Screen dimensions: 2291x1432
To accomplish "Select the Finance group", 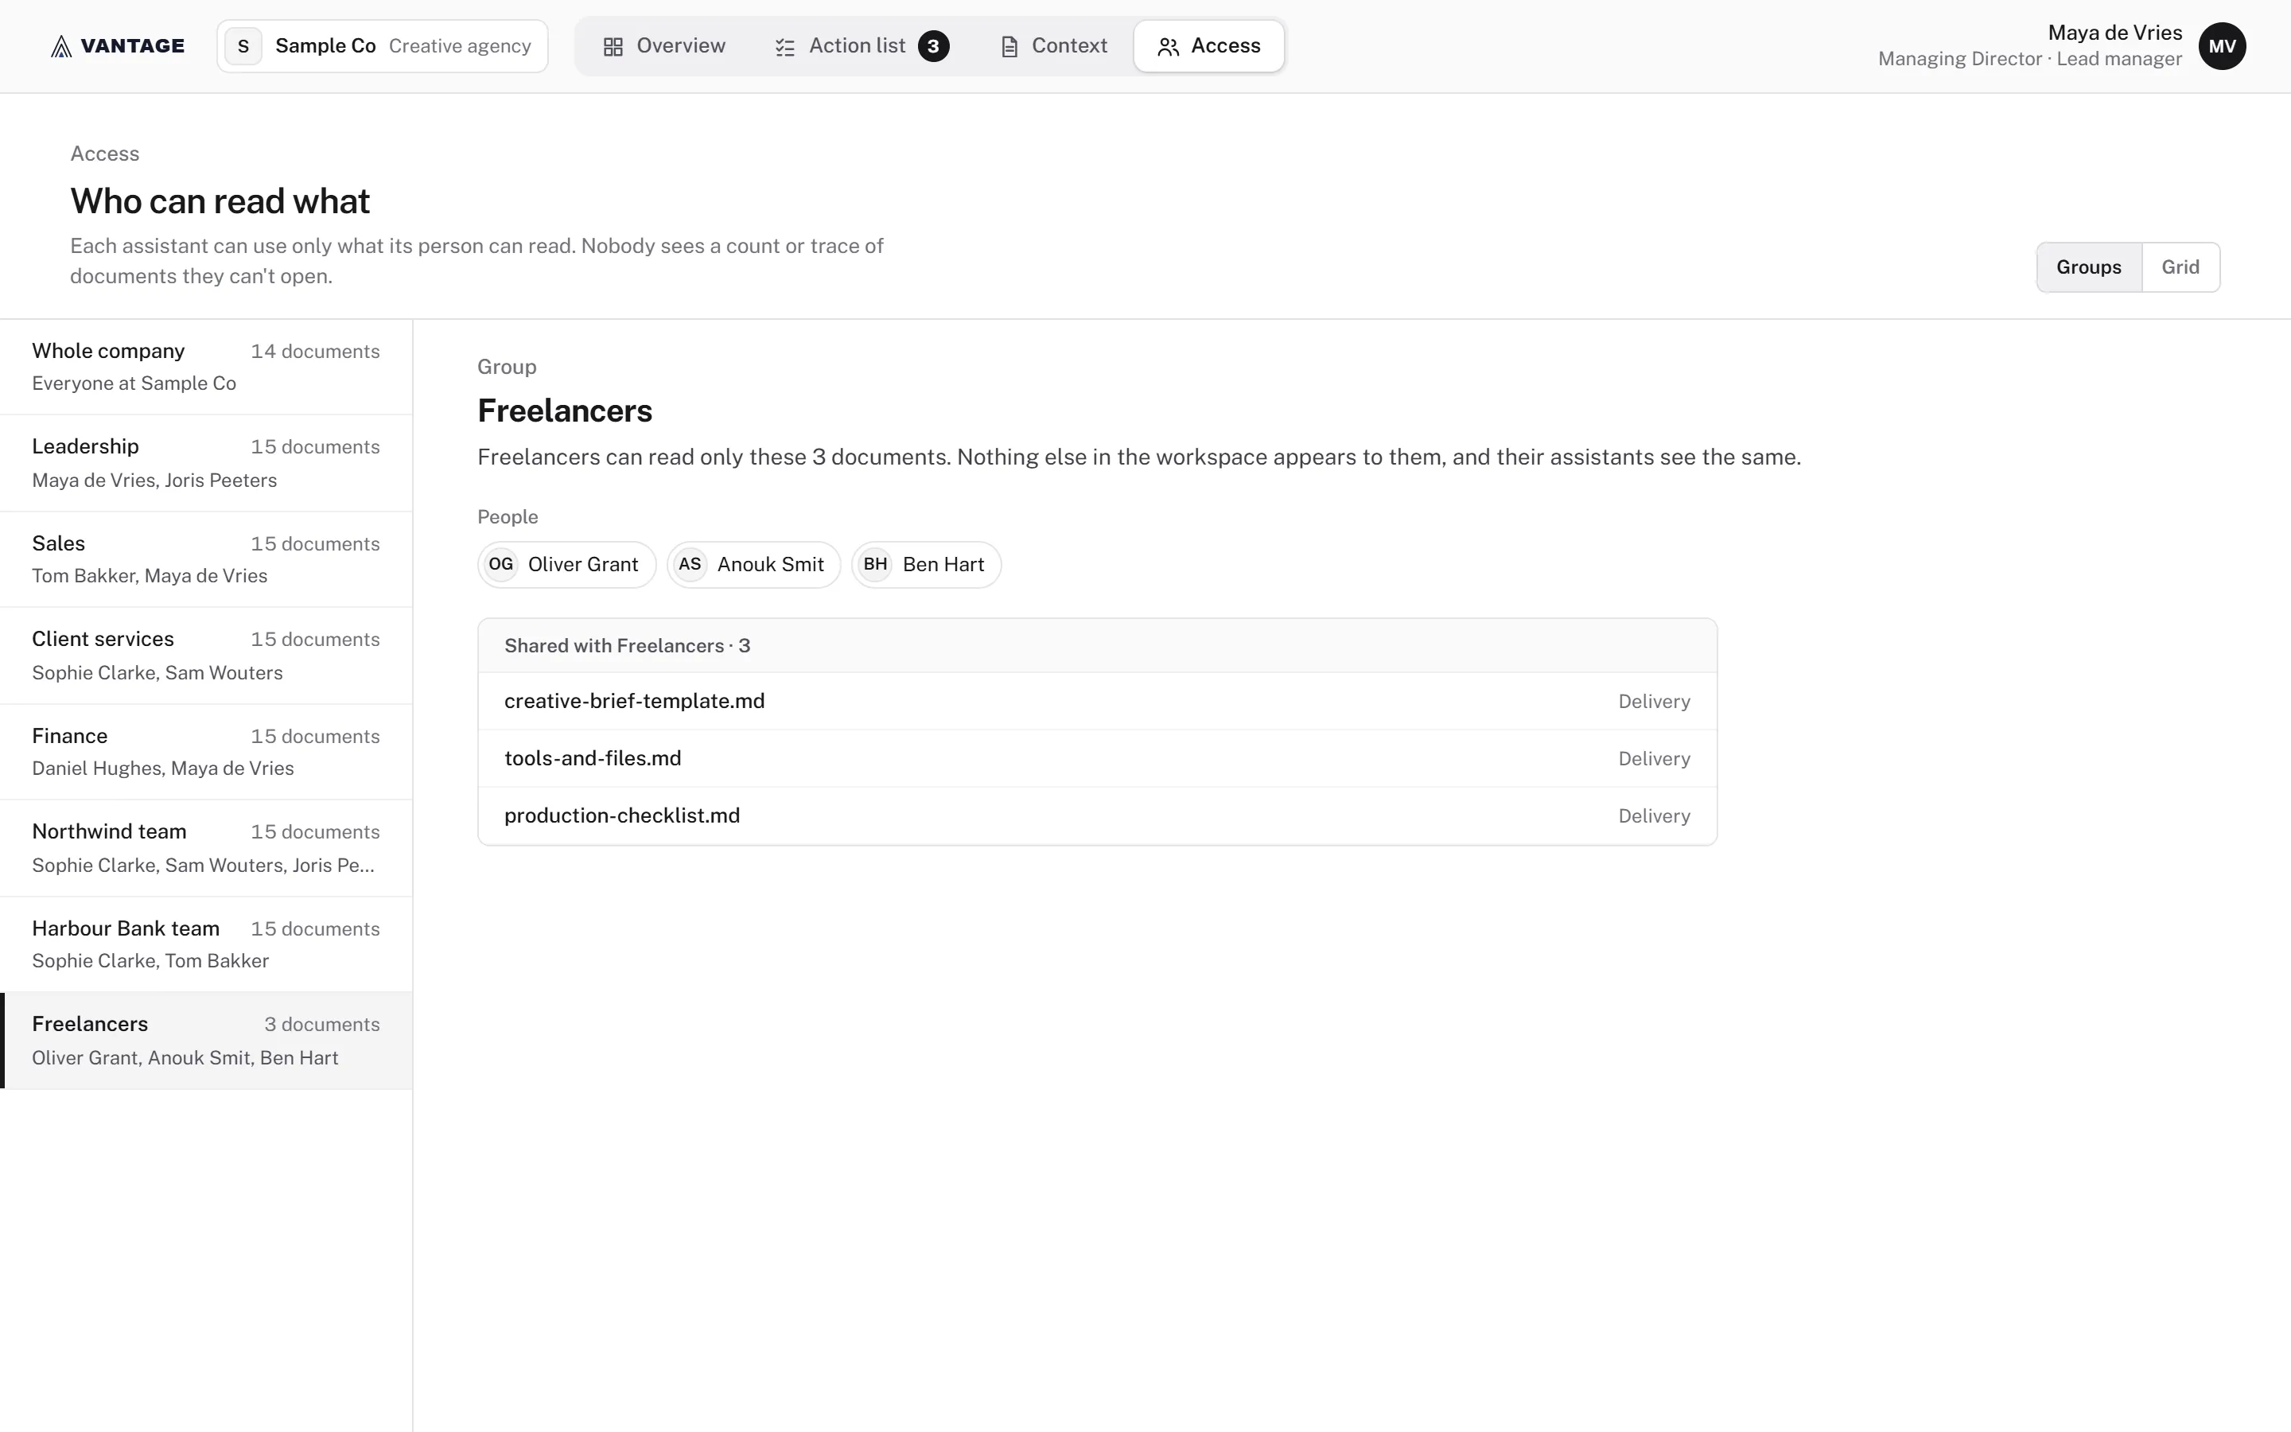I will coord(206,752).
